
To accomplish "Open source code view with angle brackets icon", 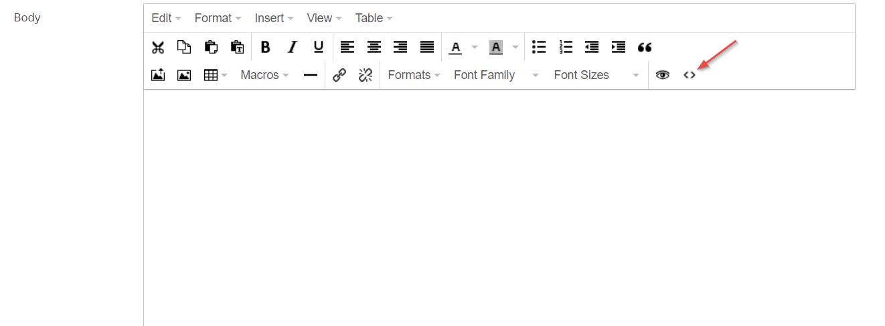I will 690,75.
